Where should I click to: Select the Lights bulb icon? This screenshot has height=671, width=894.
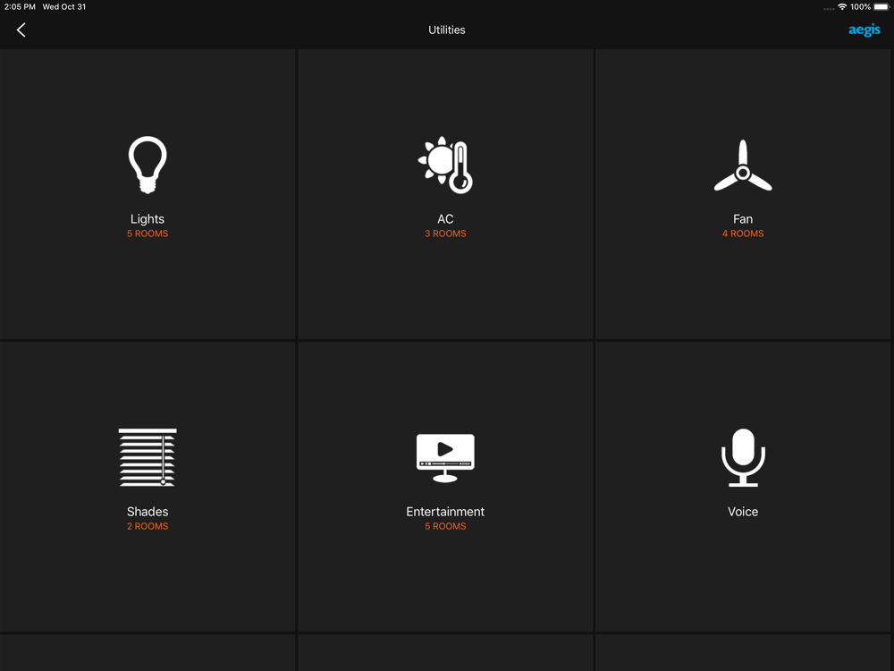(148, 165)
